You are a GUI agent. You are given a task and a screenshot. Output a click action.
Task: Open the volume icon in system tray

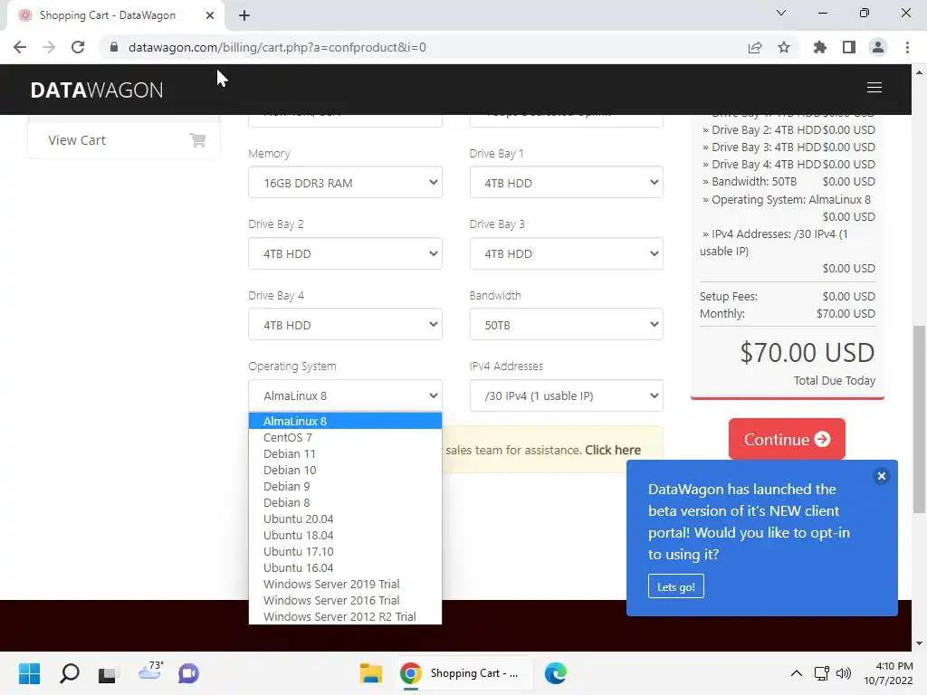[x=844, y=673]
